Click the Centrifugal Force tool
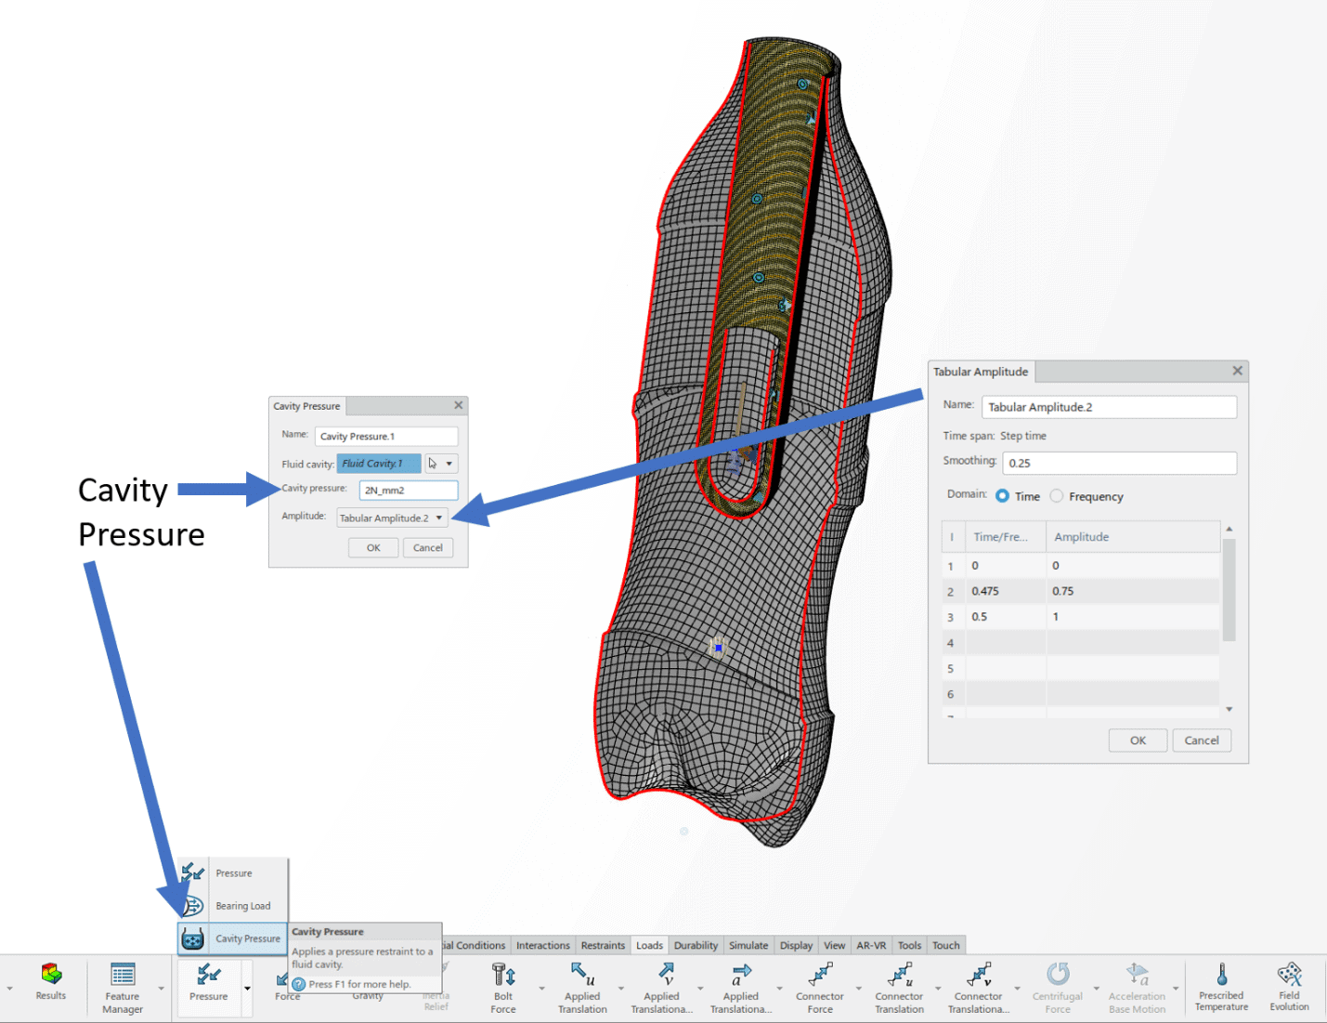Image resolution: width=1327 pixels, height=1023 pixels. (1058, 988)
